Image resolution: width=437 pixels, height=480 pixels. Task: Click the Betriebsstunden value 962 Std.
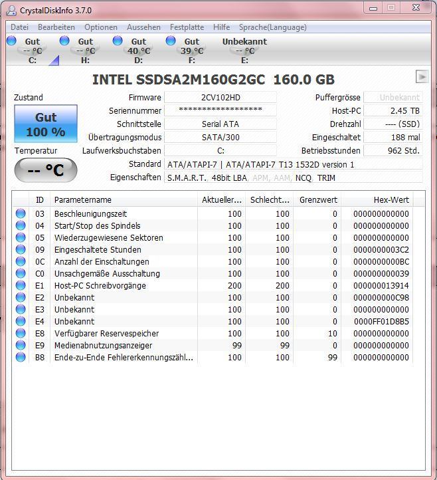click(393, 151)
